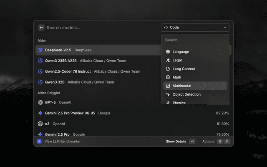Click the Search models input field

click(x=100, y=28)
